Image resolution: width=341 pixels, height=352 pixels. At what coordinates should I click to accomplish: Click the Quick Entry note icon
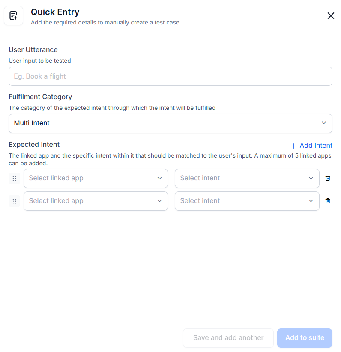coord(13,16)
